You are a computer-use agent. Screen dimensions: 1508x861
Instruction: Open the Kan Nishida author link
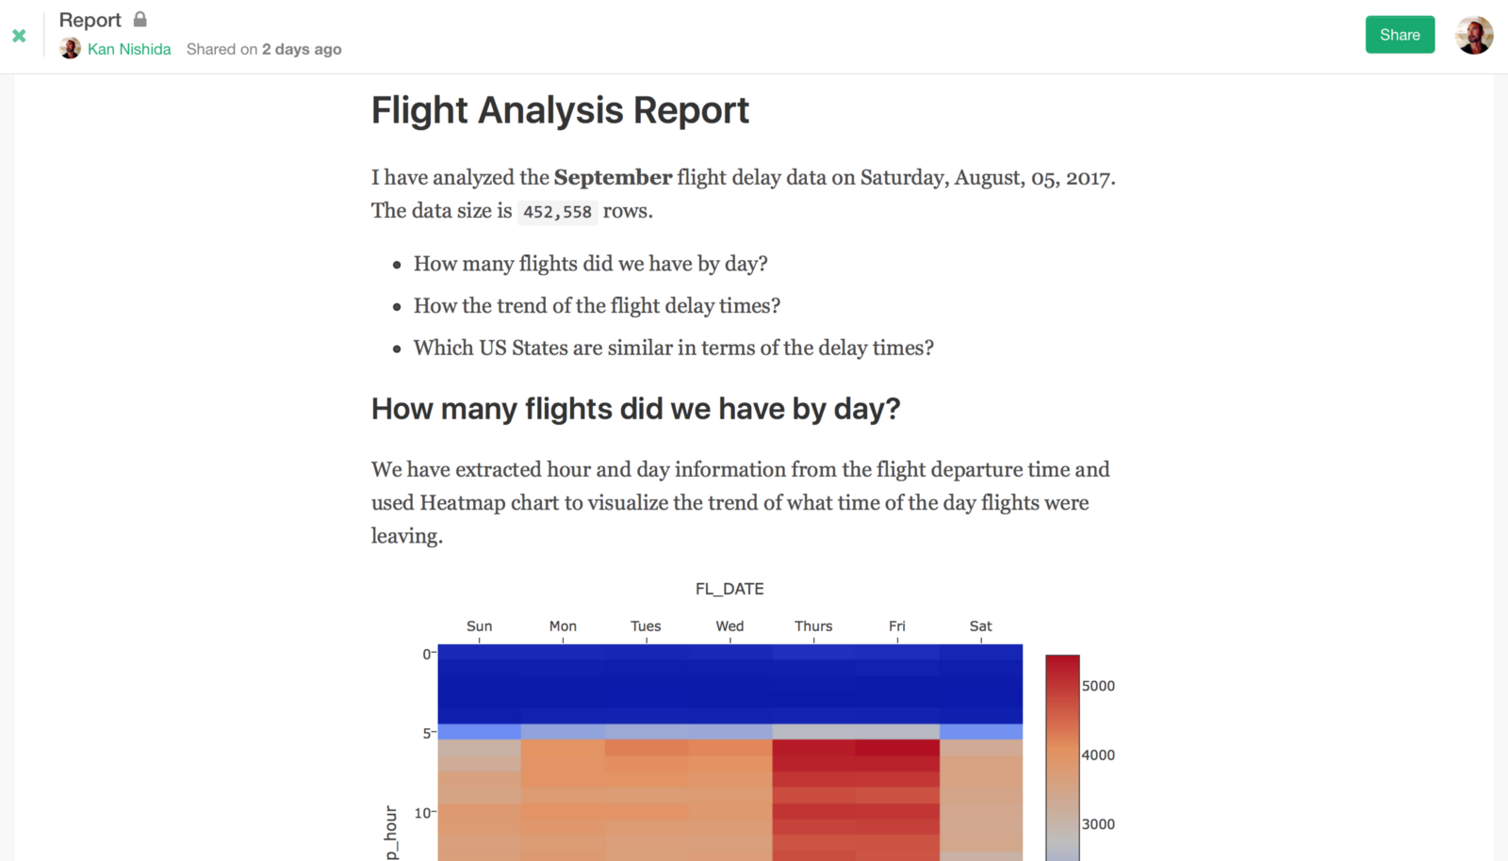(129, 49)
